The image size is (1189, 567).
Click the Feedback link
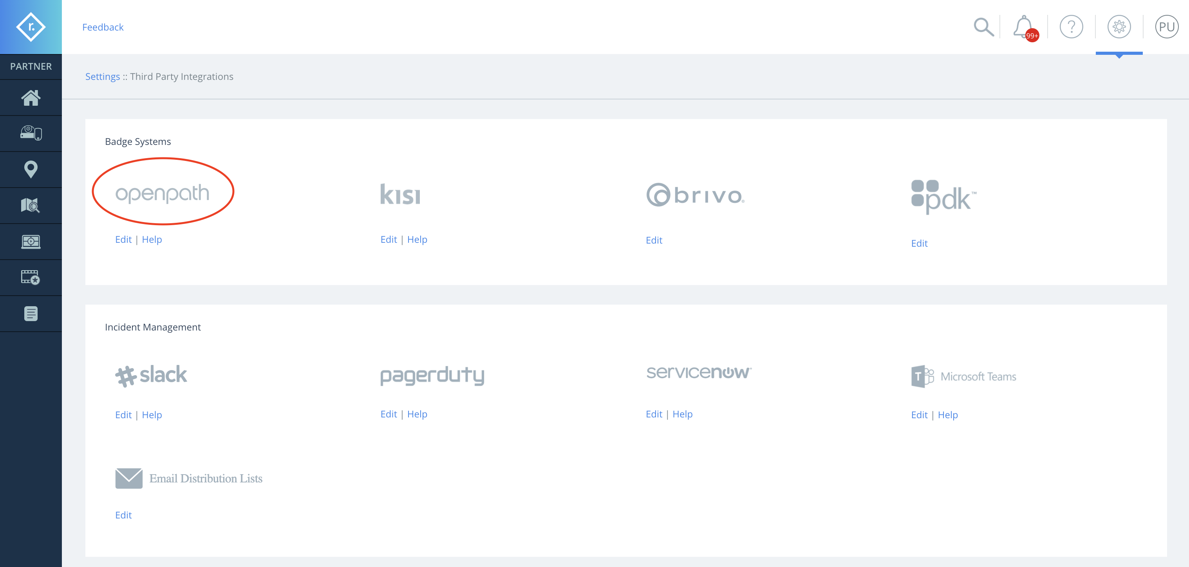pos(103,27)
